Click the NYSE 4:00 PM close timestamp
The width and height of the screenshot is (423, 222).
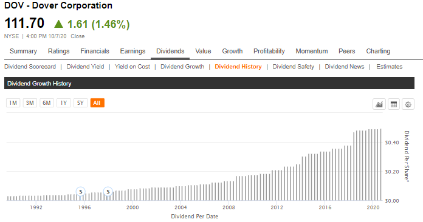pos(44,36)
